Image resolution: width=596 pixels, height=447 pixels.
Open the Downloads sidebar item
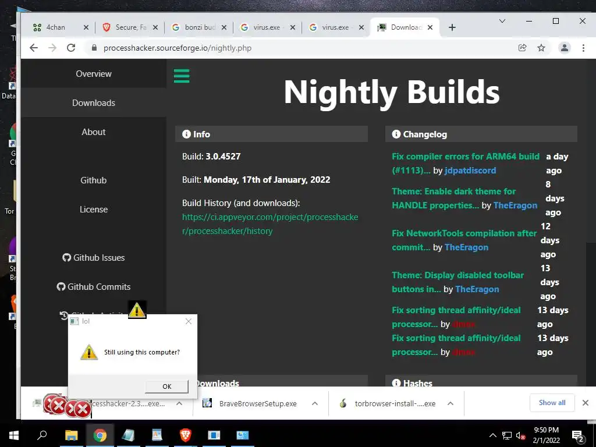coord(94,102)
